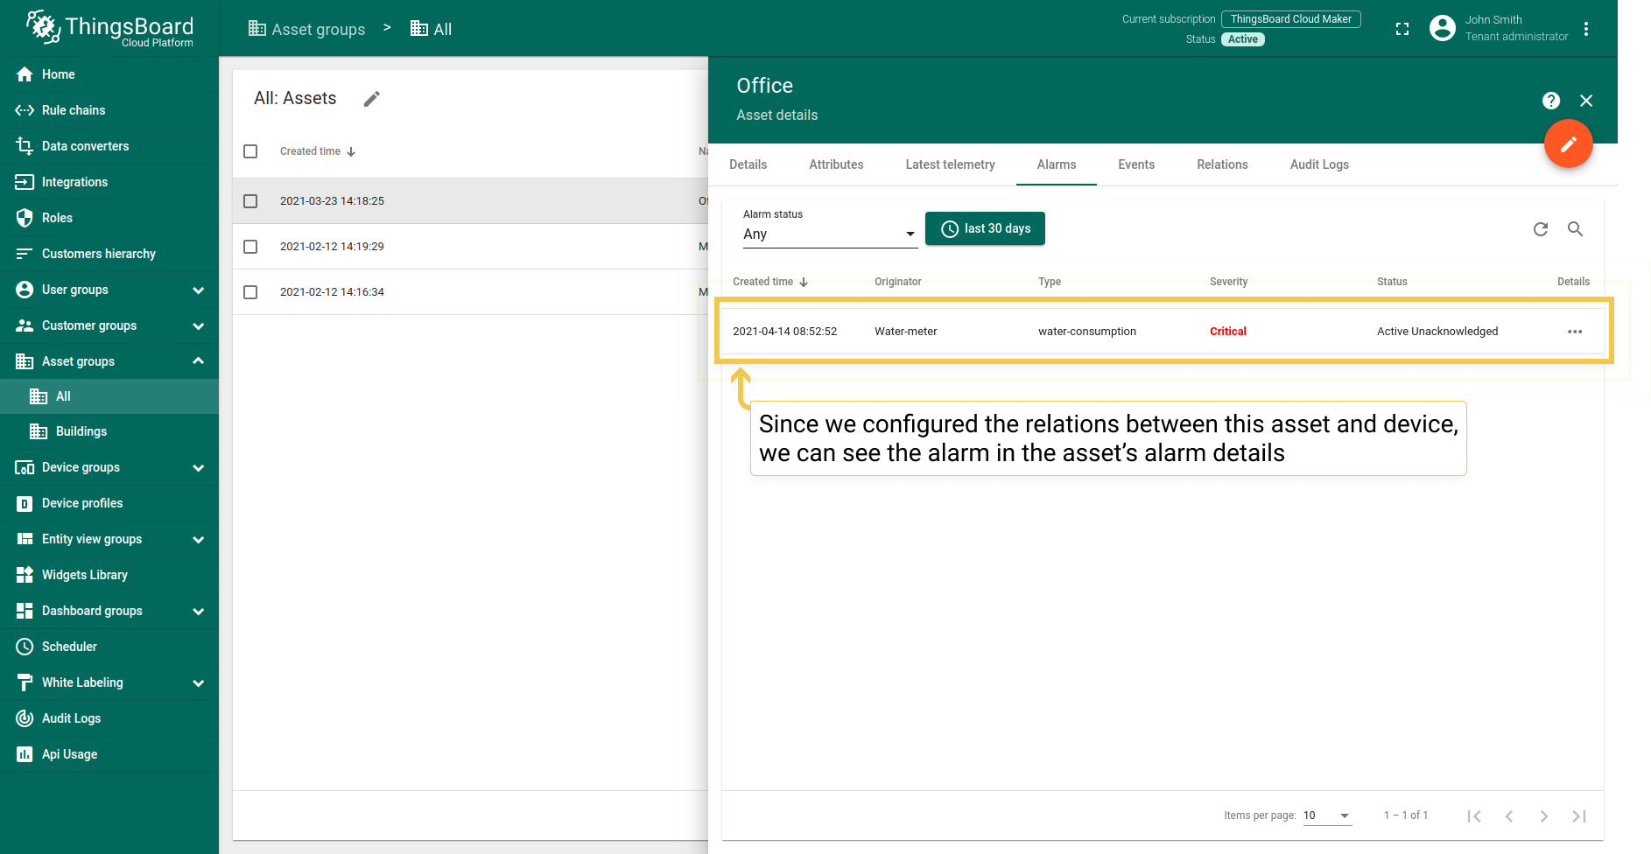Click last 30 days time button
Image resolution: width=1651 pixels, height=854 pixels.
[985, 228]
